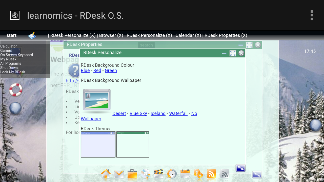Click the orange chain link dock icon
The image size is (324, 182).
[x=198, y=174]
